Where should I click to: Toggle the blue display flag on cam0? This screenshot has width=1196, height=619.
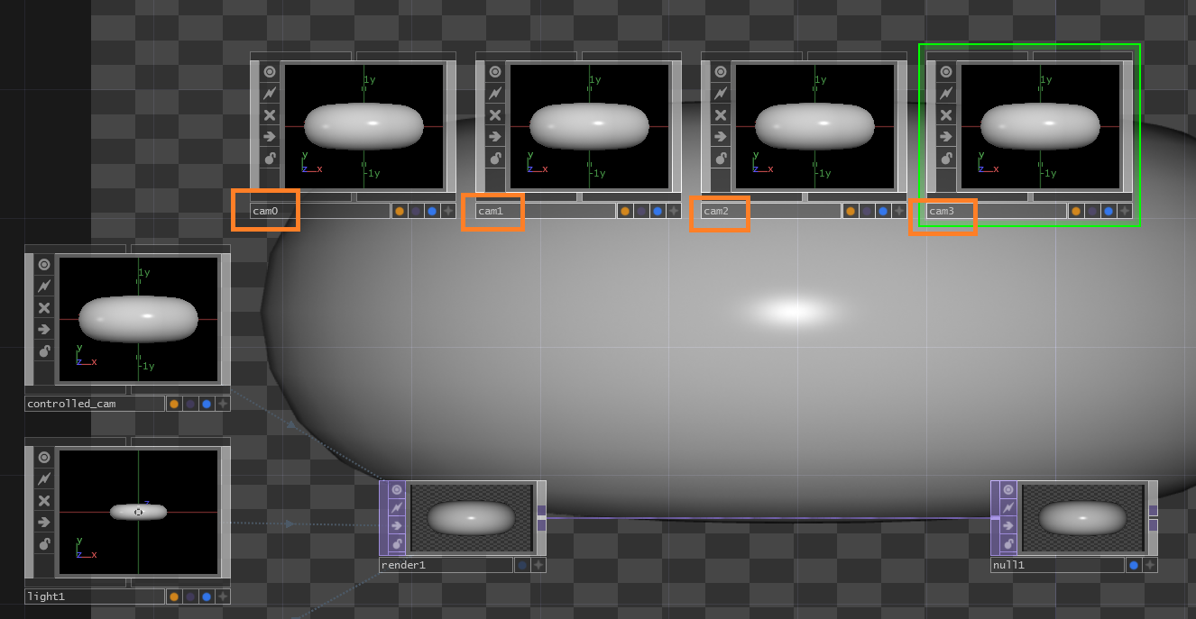click(x=432, y=211)
